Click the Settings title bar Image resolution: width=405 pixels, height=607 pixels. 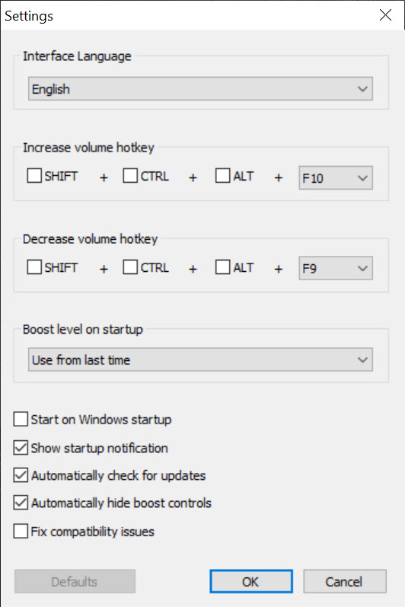(x=186, y=15)
